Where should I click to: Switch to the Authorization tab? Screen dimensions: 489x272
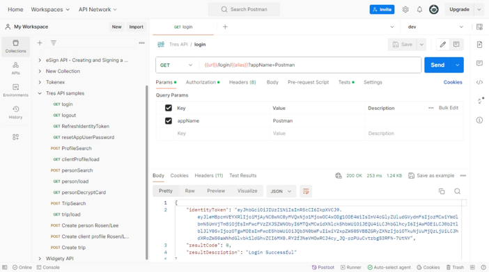(x=203, y=82)
